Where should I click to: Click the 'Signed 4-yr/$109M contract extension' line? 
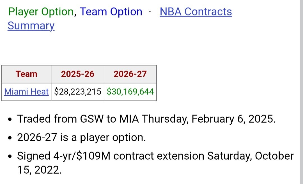[x=155, y=156]
